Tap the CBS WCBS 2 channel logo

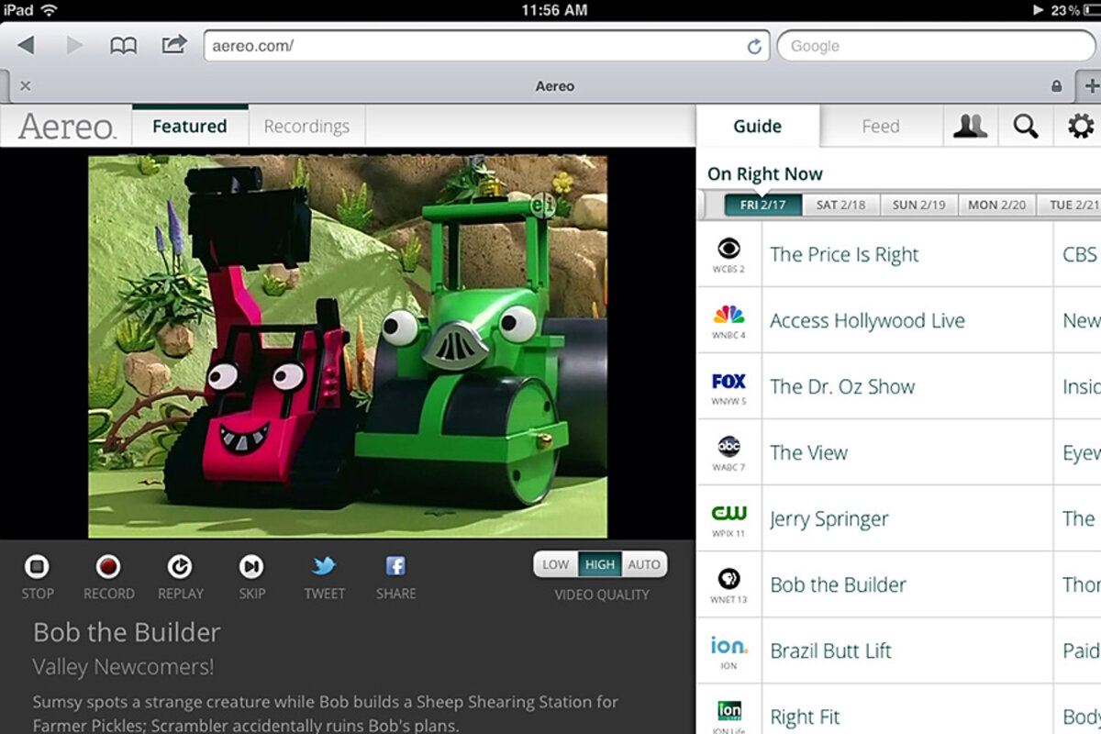tap(729, 254)
